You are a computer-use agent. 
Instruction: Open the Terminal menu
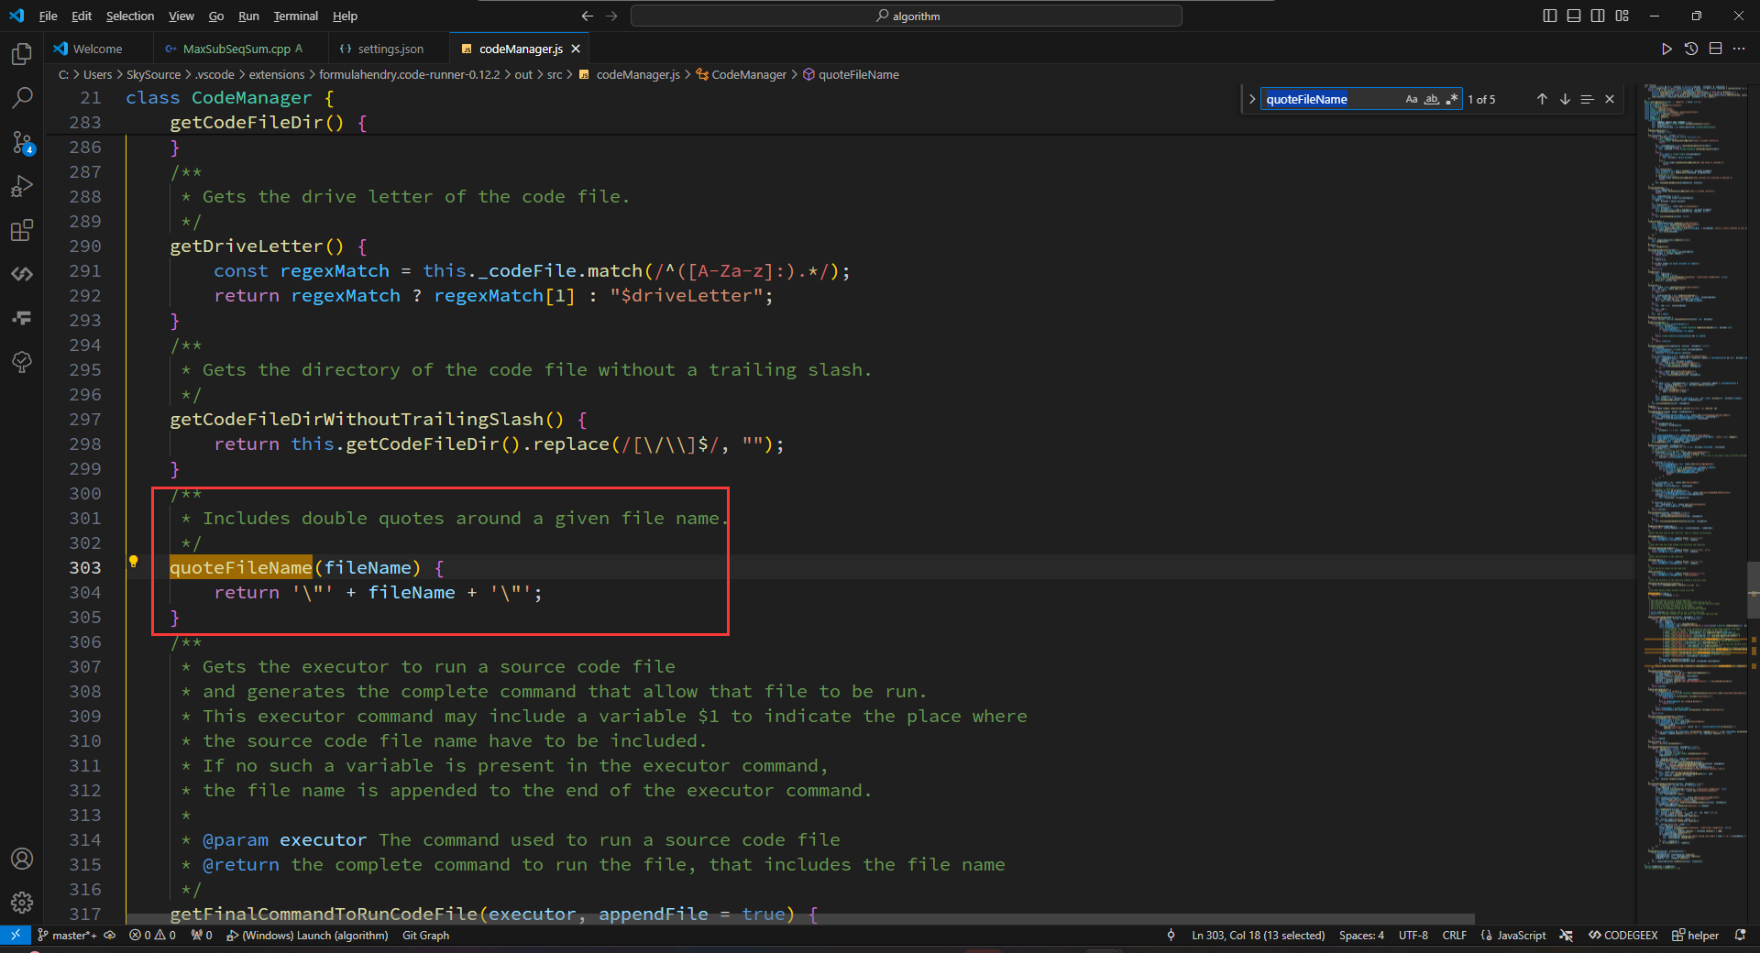pyautogui.click(x=295, y=16)
